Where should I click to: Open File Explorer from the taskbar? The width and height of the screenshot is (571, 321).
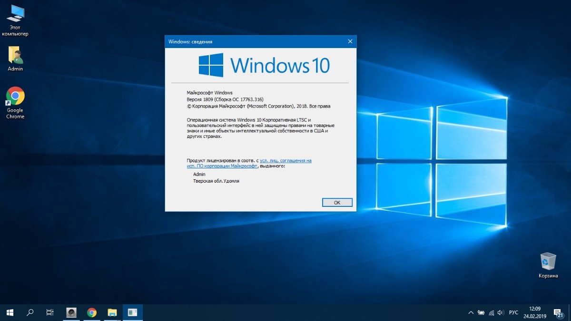pyautogui.click(x=112, y=312)
